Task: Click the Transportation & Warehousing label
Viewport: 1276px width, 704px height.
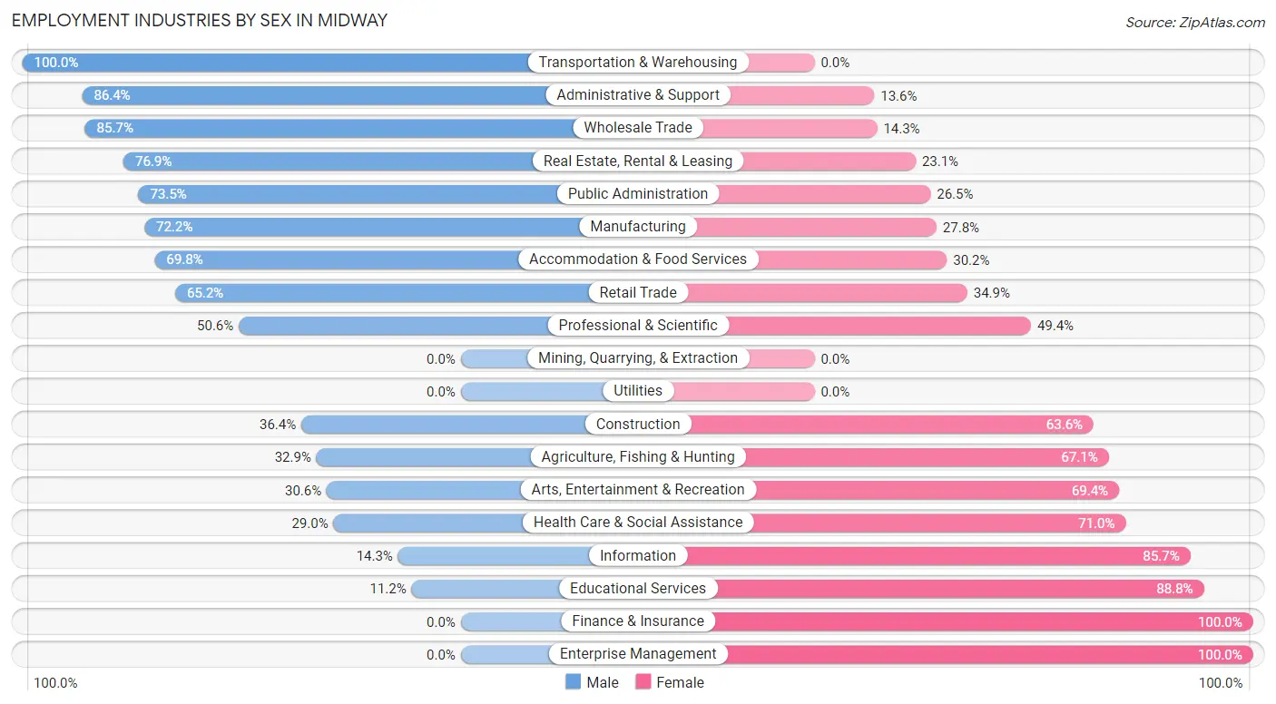Action: (x=638, y=62)
